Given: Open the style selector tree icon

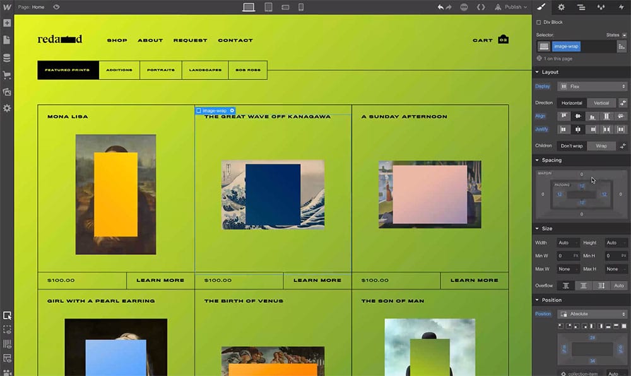Looking at the screenshot, I should (622, 46).
